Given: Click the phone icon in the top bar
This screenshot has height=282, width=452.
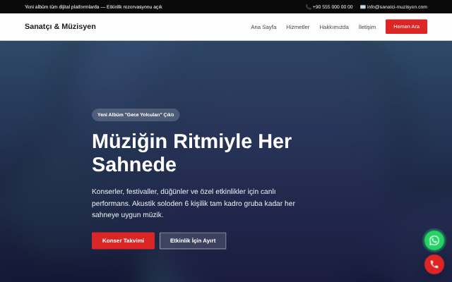Looking at the screenshot, I should tap(308, 7).
